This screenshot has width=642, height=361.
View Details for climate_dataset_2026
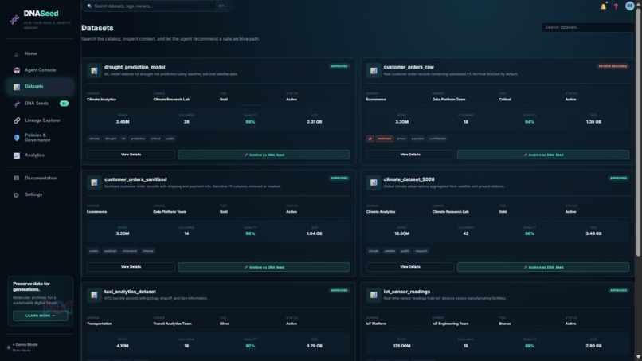click(410, 267)
